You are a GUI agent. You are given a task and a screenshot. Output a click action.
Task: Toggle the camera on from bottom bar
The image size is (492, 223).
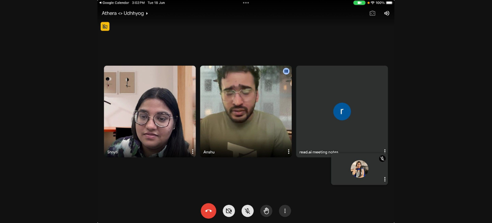coord(229,211)
